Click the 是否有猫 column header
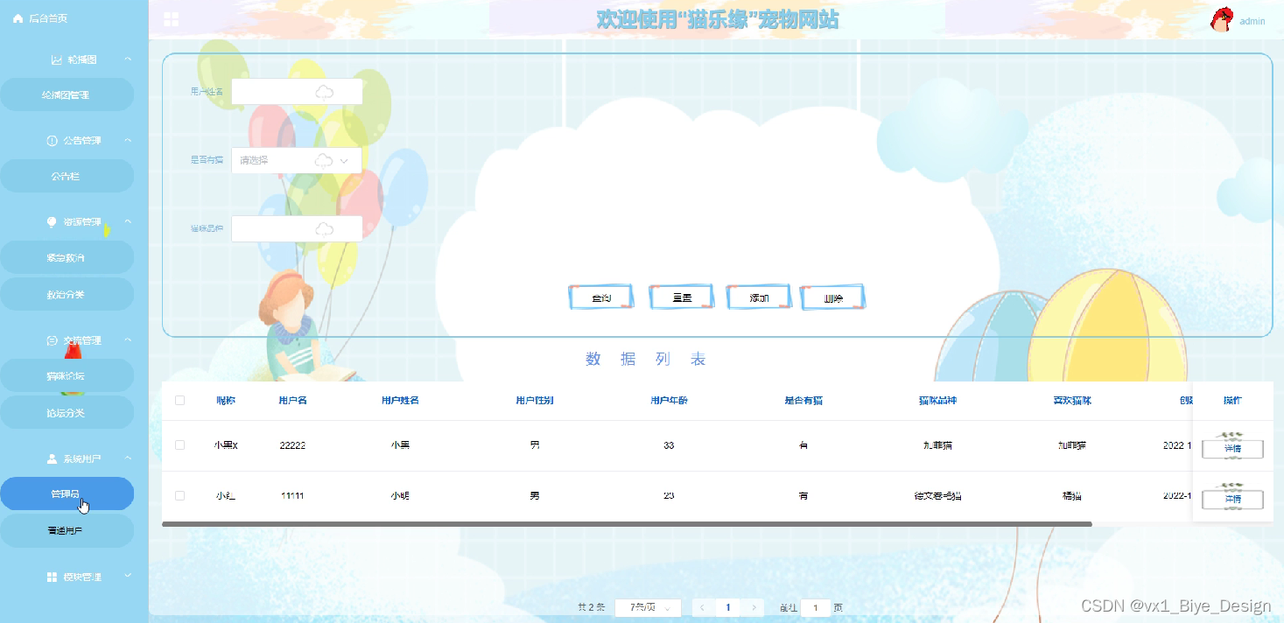1284x623 pixels. [803, 401]
